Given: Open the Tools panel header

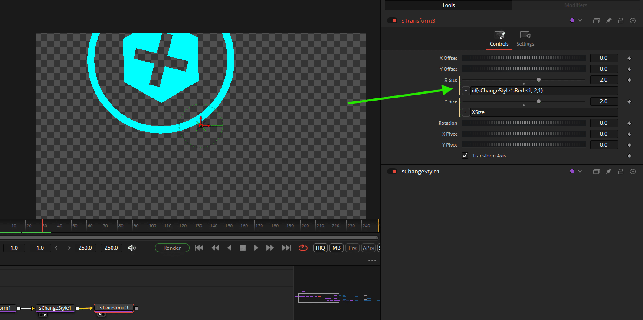Looking at the screenshot, I should pos(448,5).
